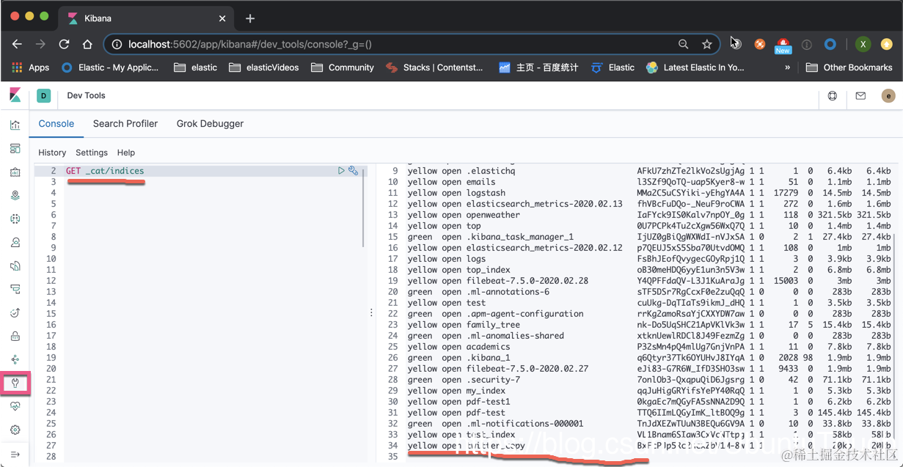Click '.security-7' index in output
The width and height of the screenshot is (903, 467).
tap(493, 380)
